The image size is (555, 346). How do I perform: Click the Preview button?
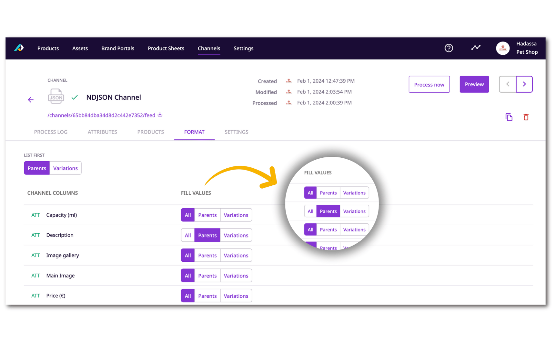(x=474, y=84)
